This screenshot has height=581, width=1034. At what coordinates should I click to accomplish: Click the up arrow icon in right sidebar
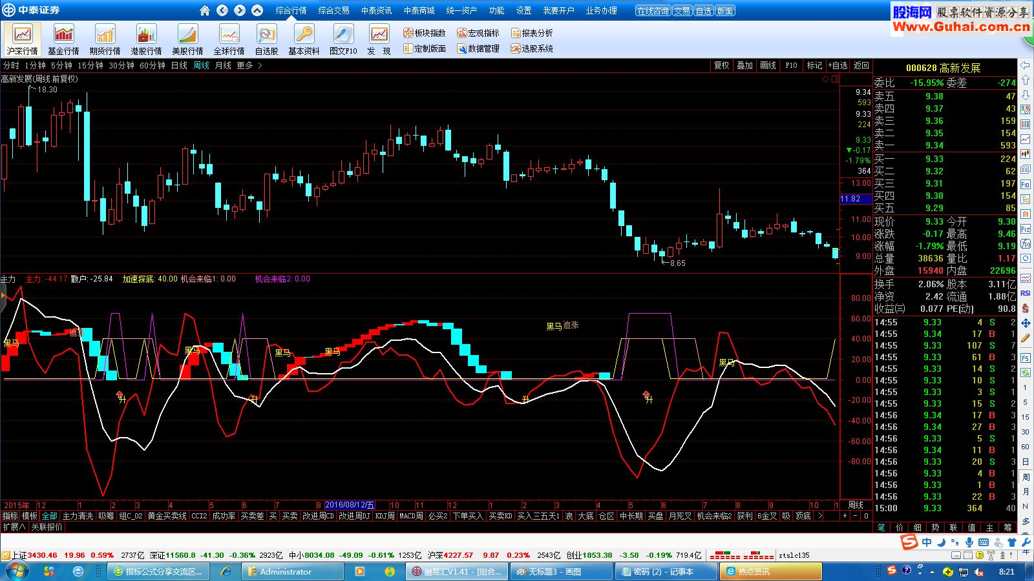1026,80
